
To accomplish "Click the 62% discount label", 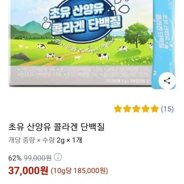I will point(15,158).
